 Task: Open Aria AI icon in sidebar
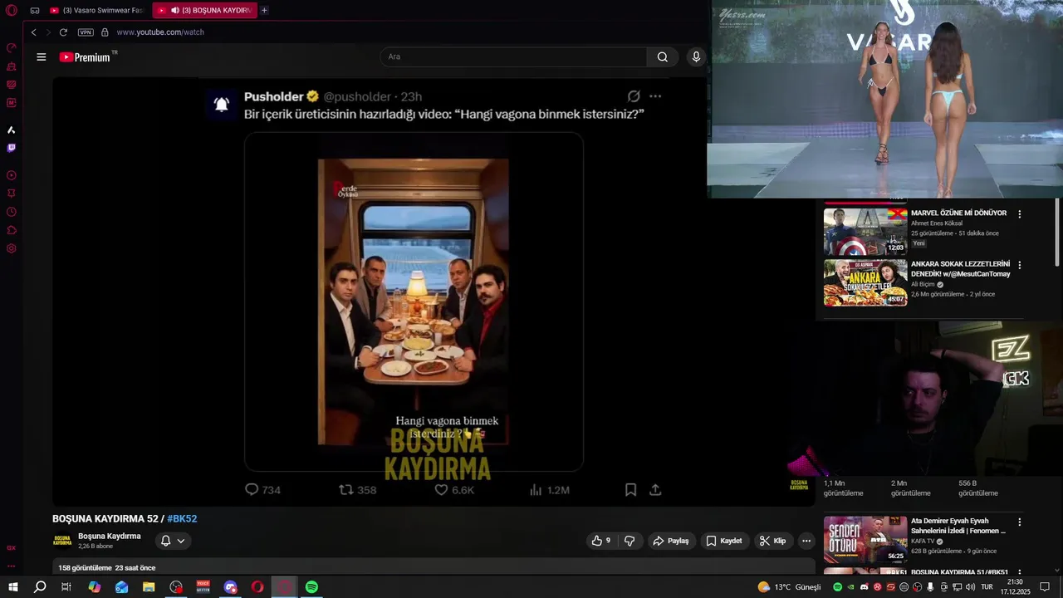pos(12,130)
